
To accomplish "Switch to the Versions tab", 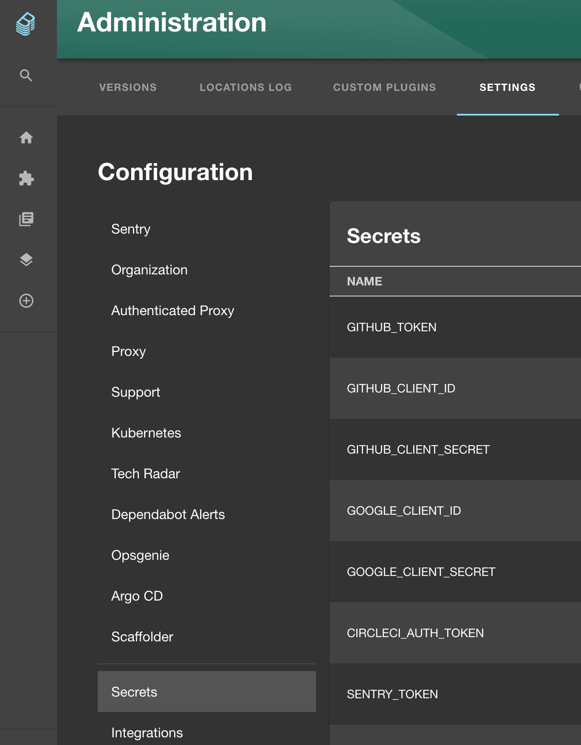I will 128,87.
